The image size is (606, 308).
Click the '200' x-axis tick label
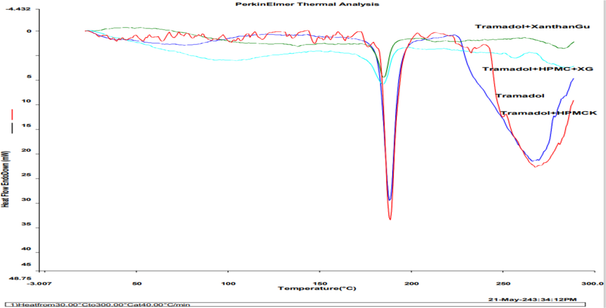click(x=411, y=283)
